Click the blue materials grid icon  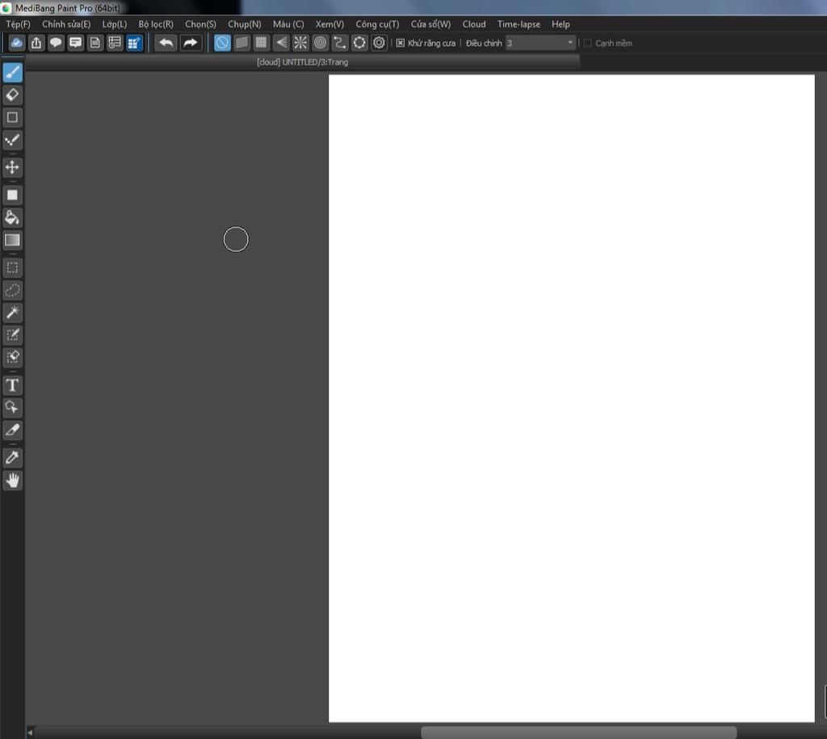tap(134, 43)
